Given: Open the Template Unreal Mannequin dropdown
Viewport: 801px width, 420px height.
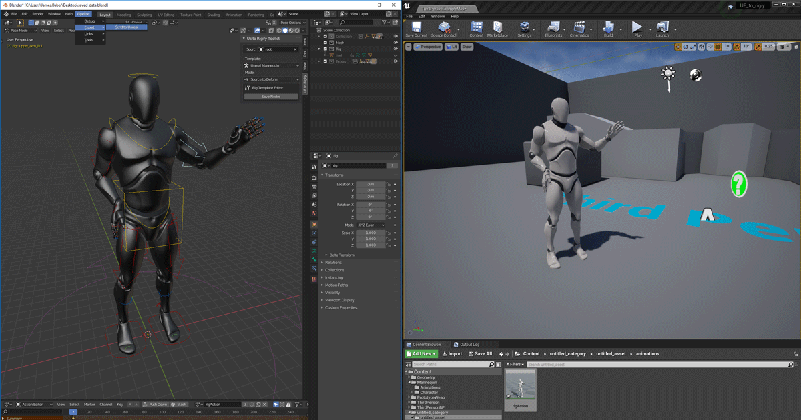Looking at the screenshot, I should [x=272, y=65].
